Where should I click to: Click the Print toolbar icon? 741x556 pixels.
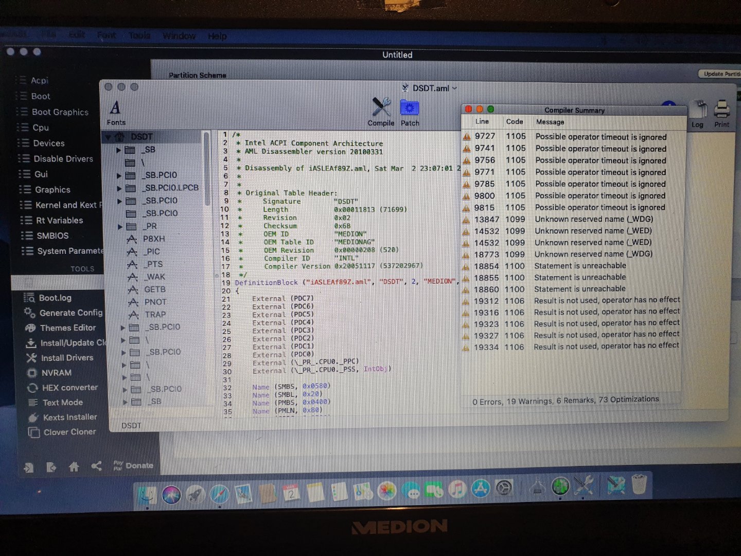tap(721, 114)
